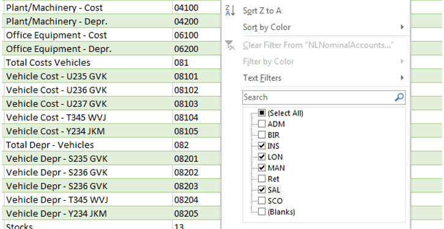Select account code cell 08105

[x=196, y=131]
